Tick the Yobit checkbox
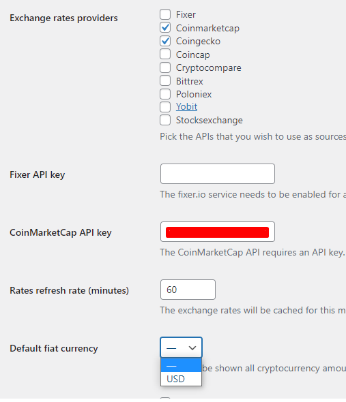 coord(165,107)
